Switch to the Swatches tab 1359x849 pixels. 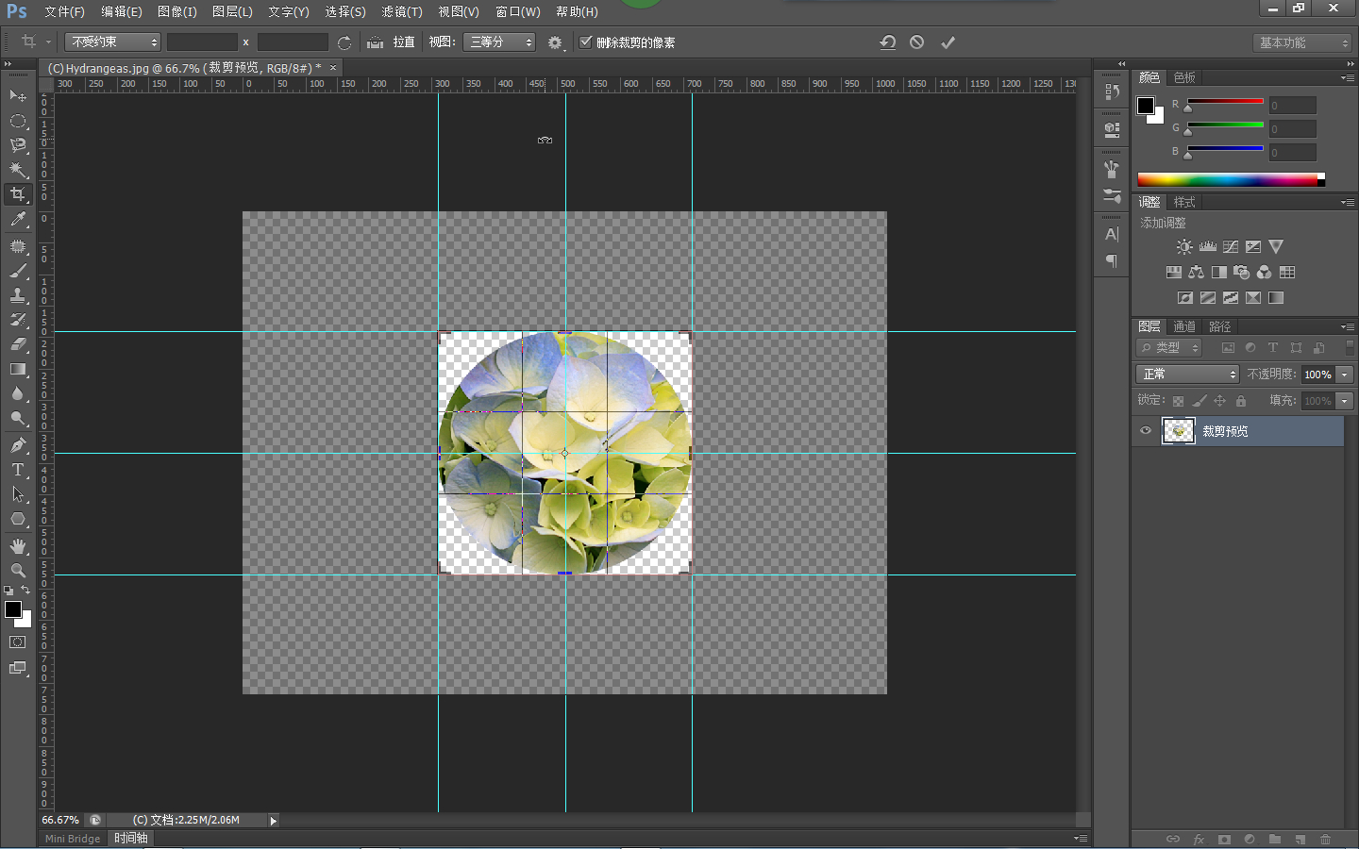[x=1184, y=77]
